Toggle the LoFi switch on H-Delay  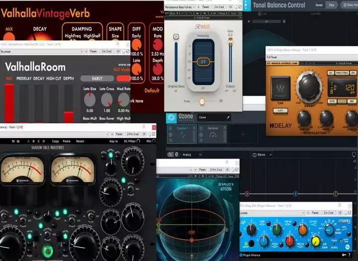point(280,110)
